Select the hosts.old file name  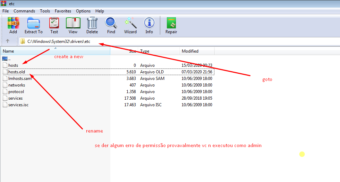[x=17, y=72]
